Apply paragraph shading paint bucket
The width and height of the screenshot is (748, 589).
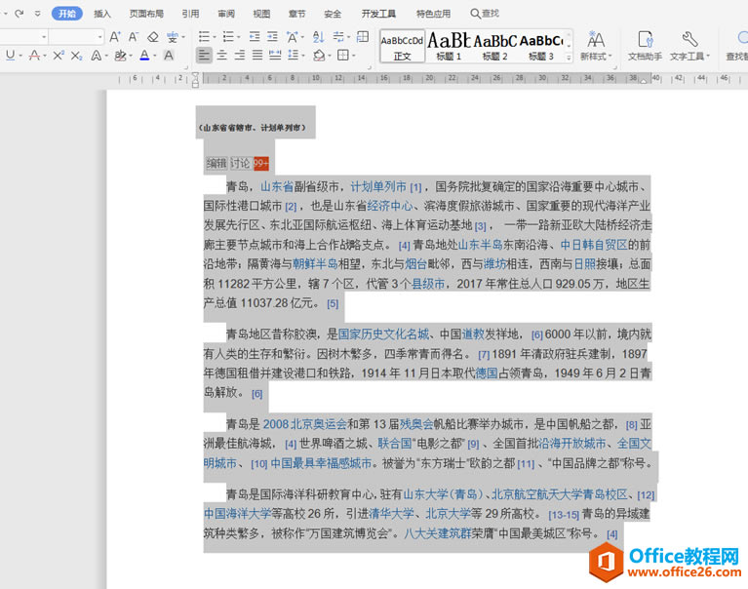pos(319,56)
